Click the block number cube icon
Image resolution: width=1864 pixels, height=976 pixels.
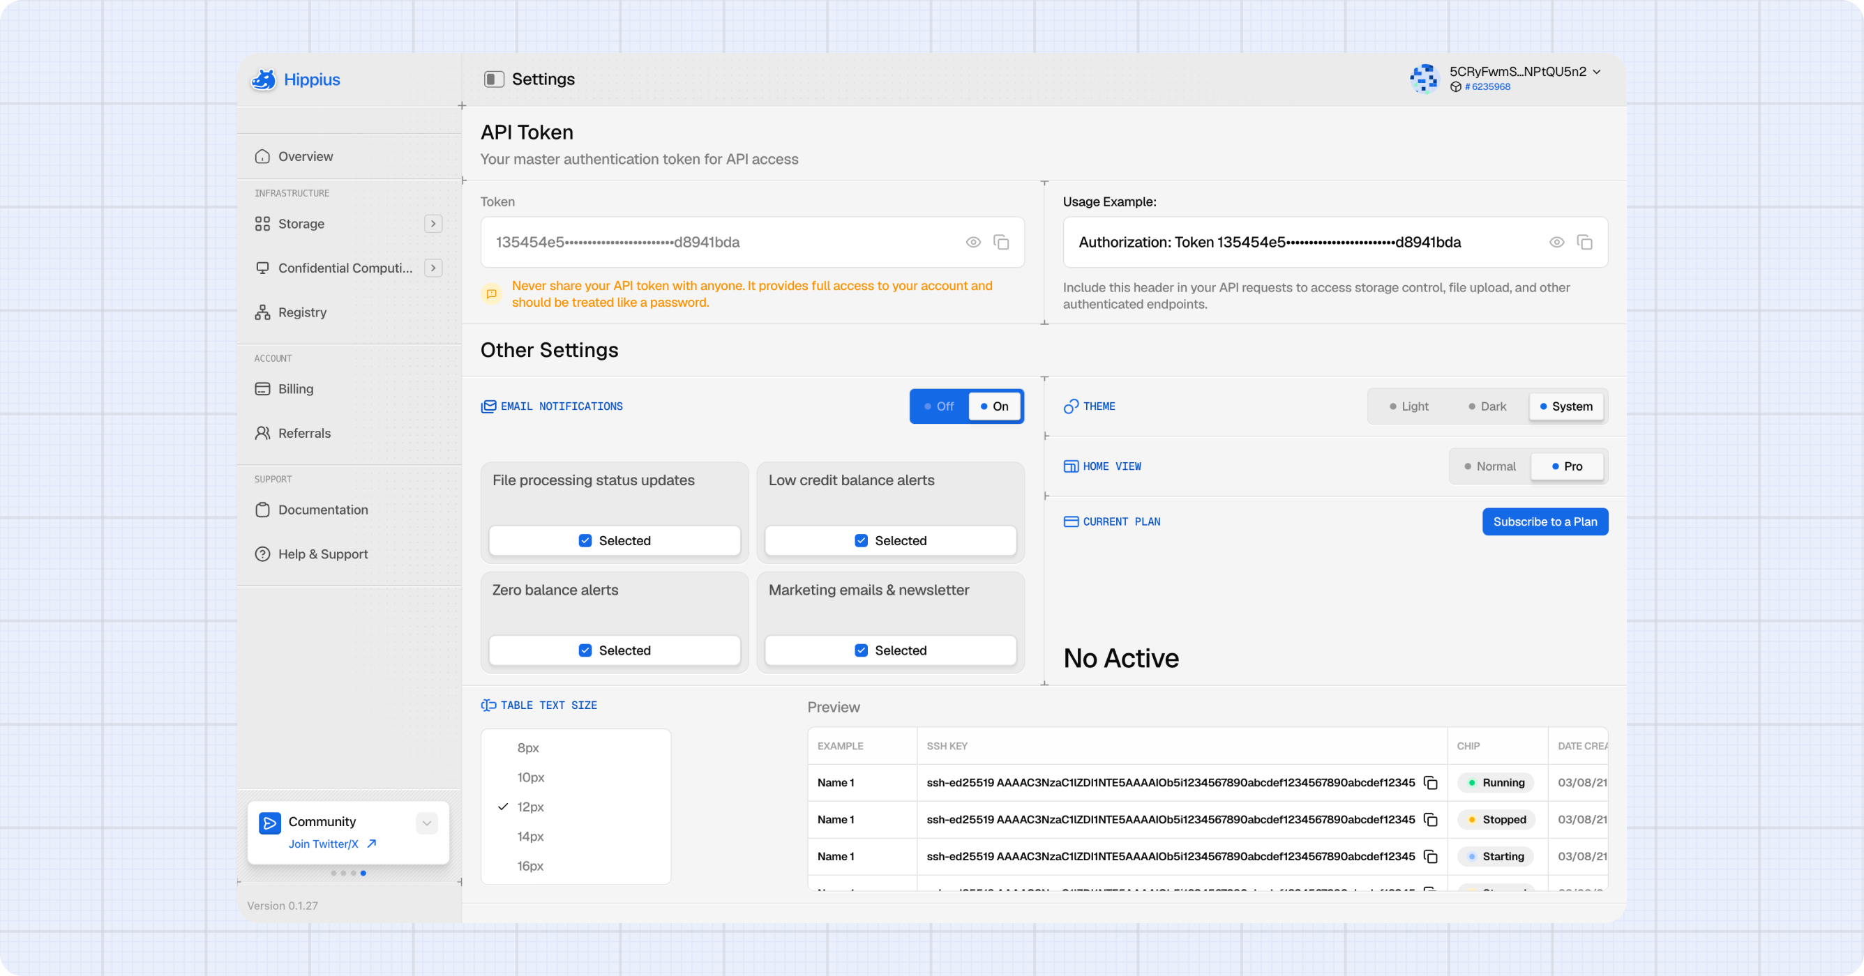click(1455, 86)
